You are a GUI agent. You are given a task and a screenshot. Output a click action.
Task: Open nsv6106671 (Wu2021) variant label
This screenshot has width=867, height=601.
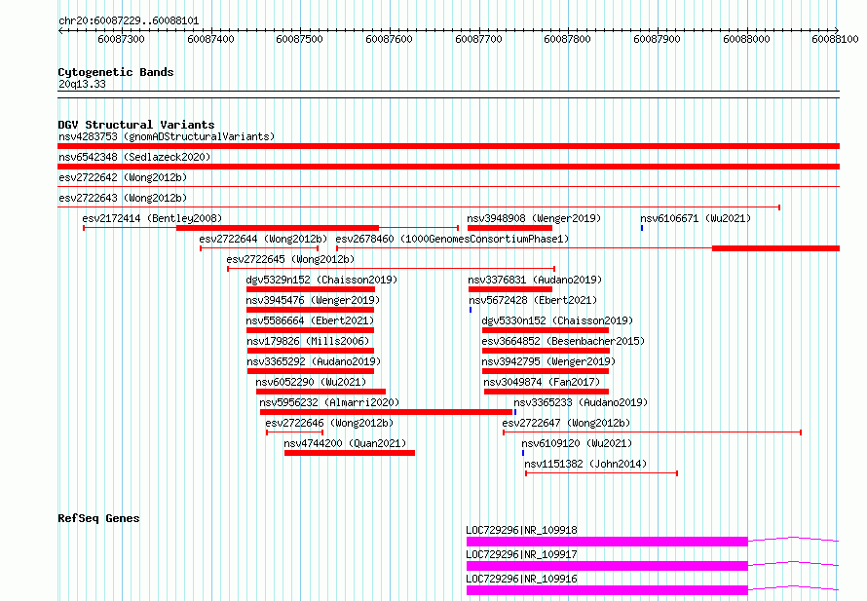(x=696, y=218)
